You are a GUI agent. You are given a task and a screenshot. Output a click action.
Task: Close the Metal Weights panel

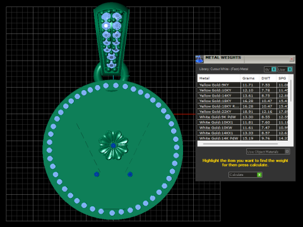point(292,59)
